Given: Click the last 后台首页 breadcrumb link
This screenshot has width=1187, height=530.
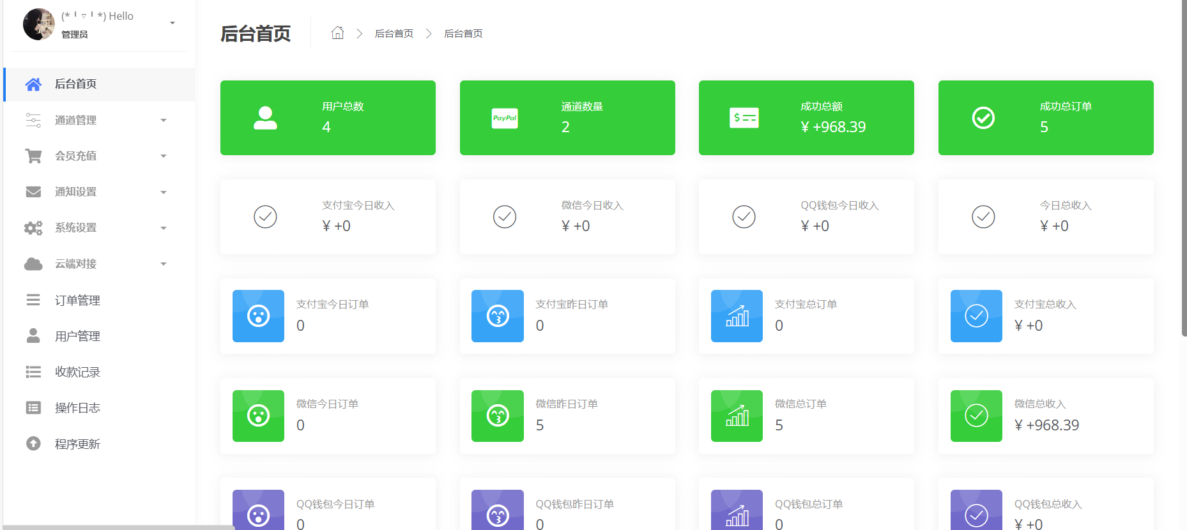Looking at the screenshot, I should [x=463, y=33].
